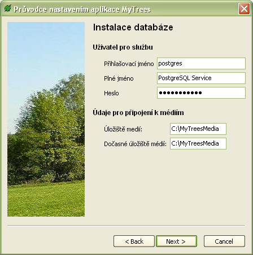Screen dimensions: 253x255
Task: Click the 'Úložiště medií:' label
Action: point(123,129)
